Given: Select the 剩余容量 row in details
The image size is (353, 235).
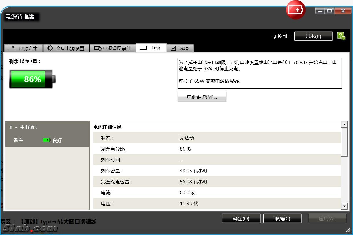Looking at the screenshot, I should 217,171.
